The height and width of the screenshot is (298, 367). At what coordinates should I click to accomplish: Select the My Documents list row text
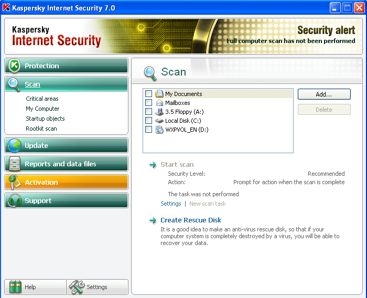click(183, 94)
